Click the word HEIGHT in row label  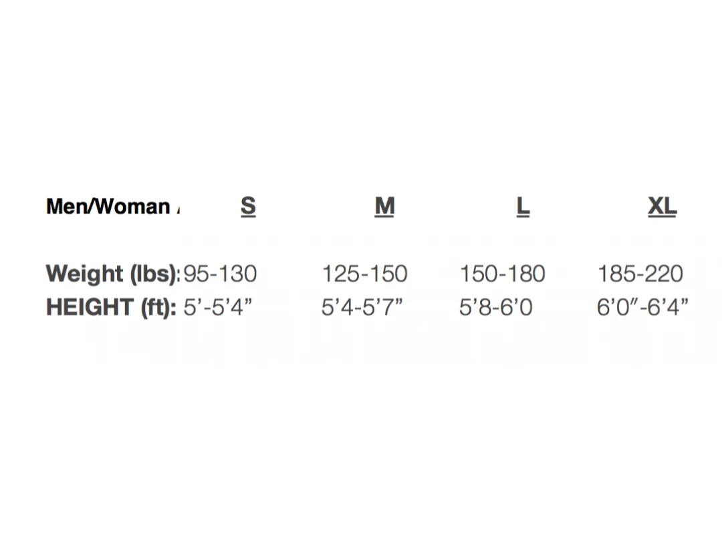click(x=90, y=307)
